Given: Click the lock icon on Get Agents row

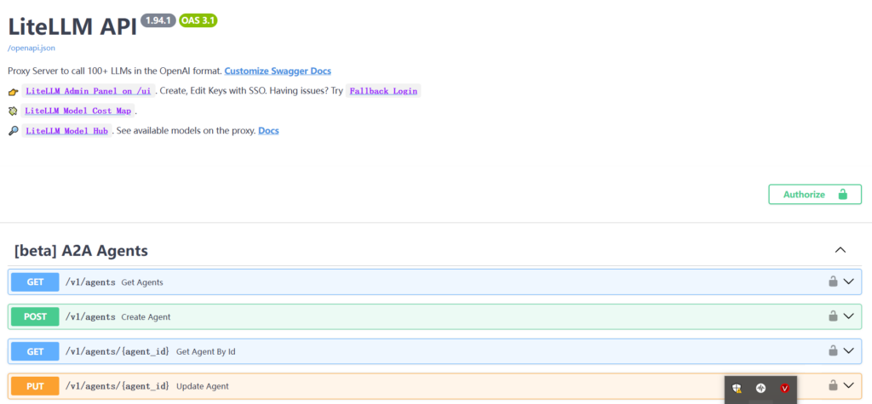Looking at the screenshot, I should (833, 282).
